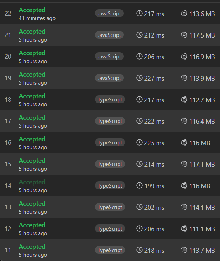Open Accepted submission number 20
The width and height of the screenshot is (220, 261).
pos(32,53)
